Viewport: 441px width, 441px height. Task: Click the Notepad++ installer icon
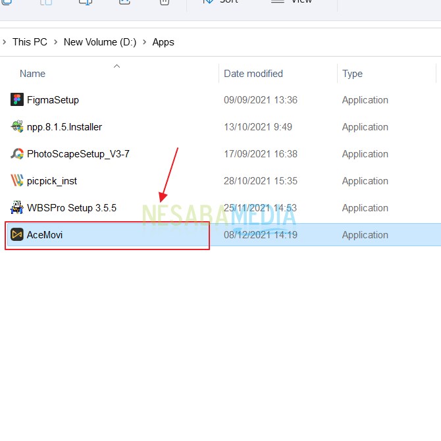pyautogui.click(x=17, y=126)
